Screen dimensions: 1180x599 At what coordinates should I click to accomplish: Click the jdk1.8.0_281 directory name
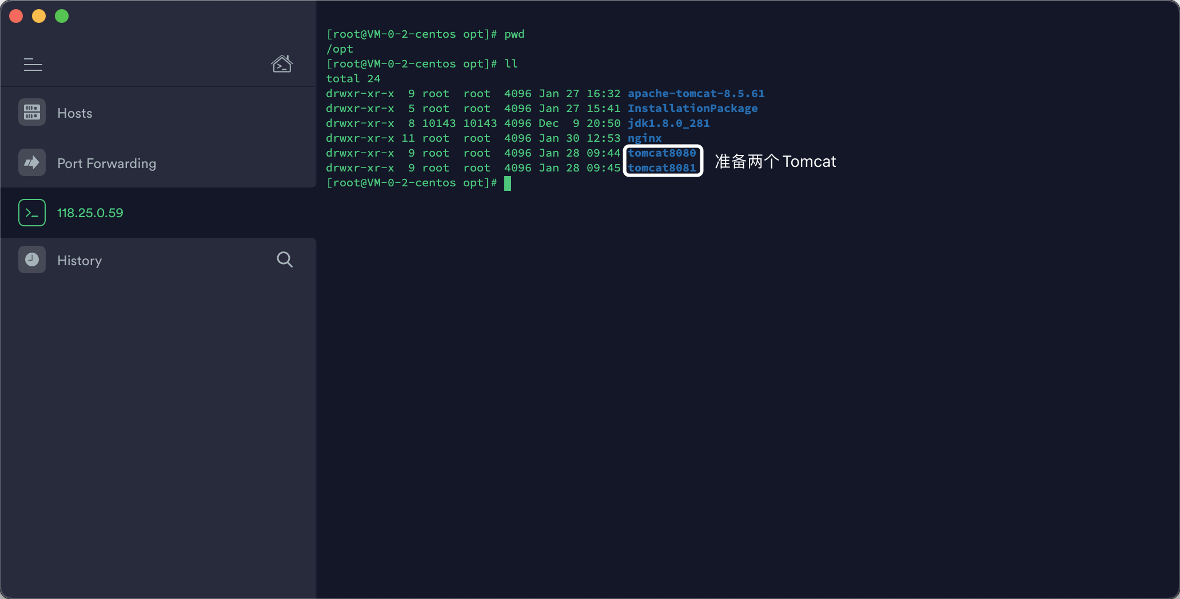[x=668, y=123]
